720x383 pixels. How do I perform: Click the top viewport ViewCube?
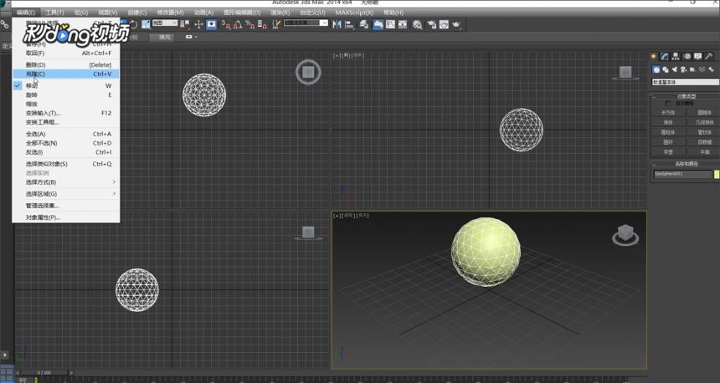click(307, 72)
